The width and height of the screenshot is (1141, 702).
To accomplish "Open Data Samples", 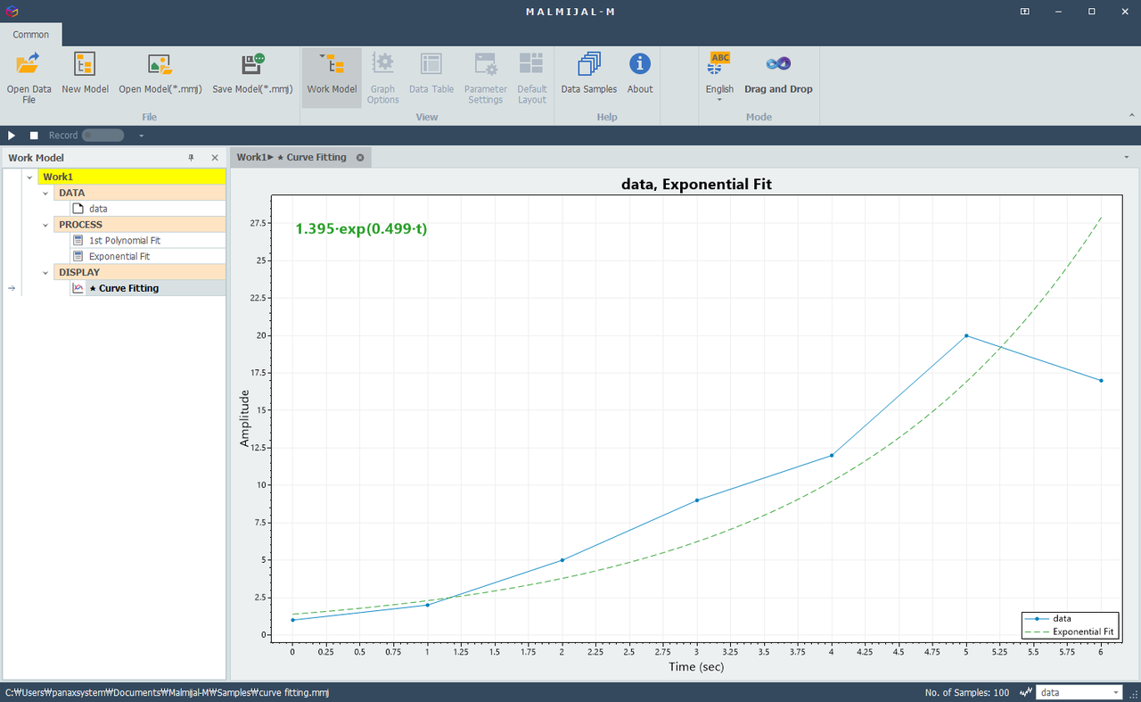I will click(x=588, y=73).
